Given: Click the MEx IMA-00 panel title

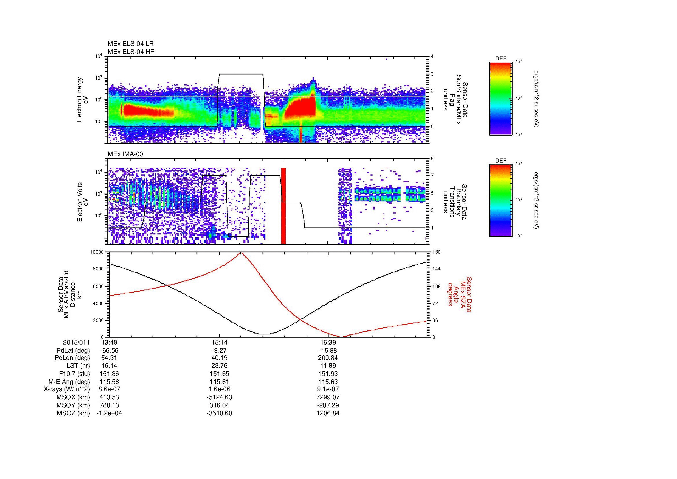Looking at the screenshot, I should pyautogui.click(x=125, y=154).
